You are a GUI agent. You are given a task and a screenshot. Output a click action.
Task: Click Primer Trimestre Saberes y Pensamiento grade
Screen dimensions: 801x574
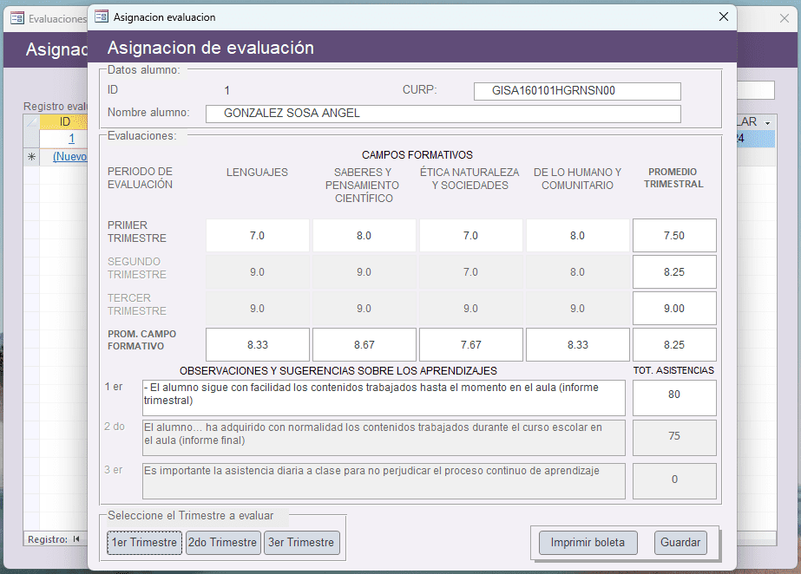364,235
